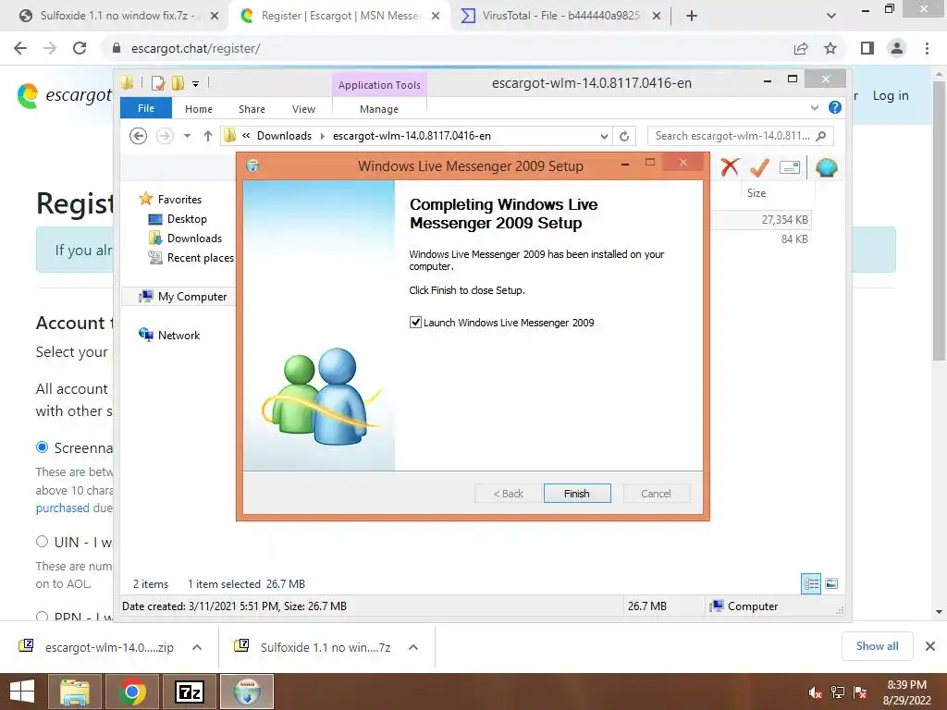Click Log in on Escargot page
The width and height of the screenshot is (947, 710).
click(x=891, y=95)
